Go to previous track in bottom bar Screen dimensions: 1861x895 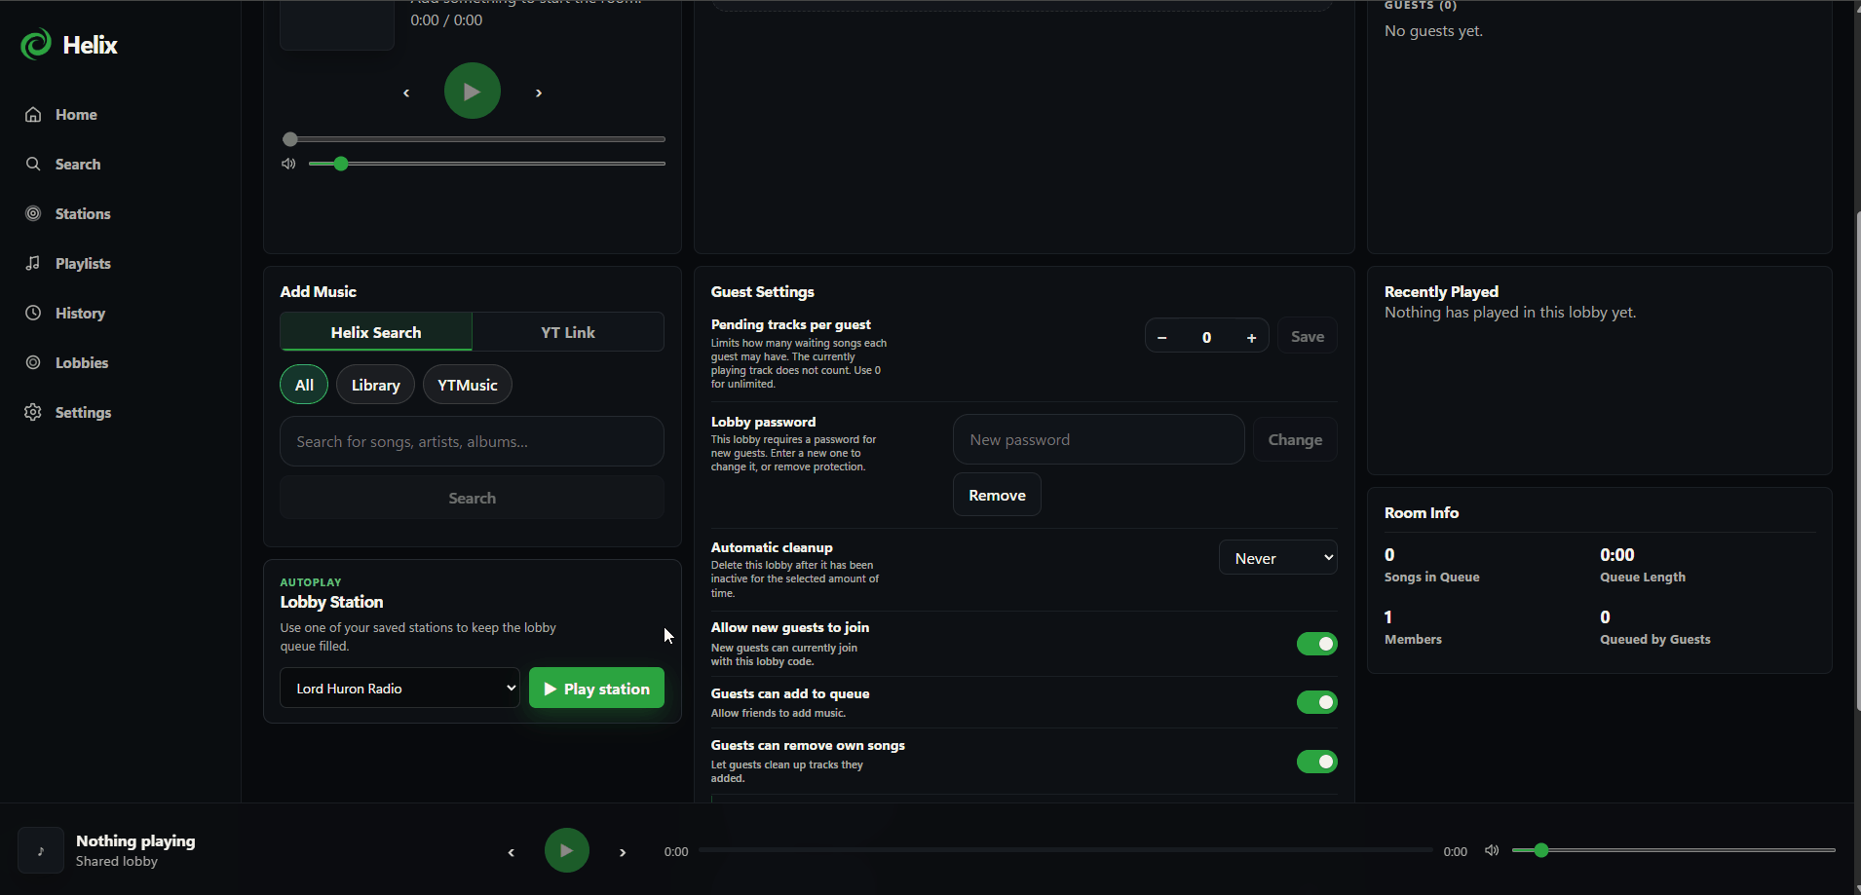pos(512,852)
